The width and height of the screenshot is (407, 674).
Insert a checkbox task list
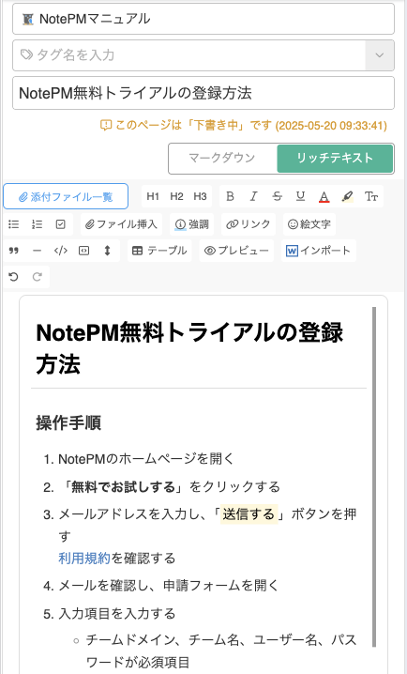tap(61, 224)
